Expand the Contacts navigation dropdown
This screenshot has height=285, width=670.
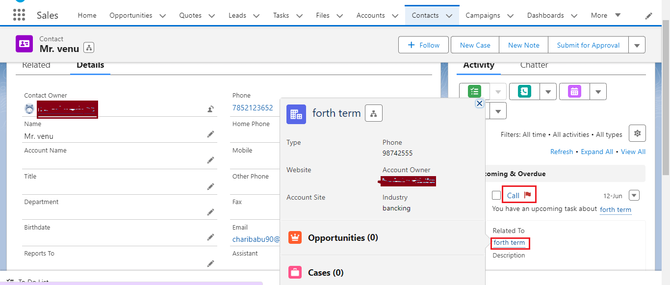(x=449, y=15)
